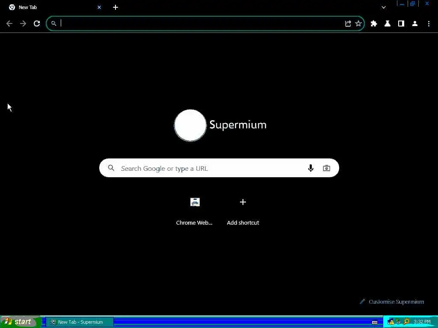Click the magnifier icon in search box

[x=111, y=168]
